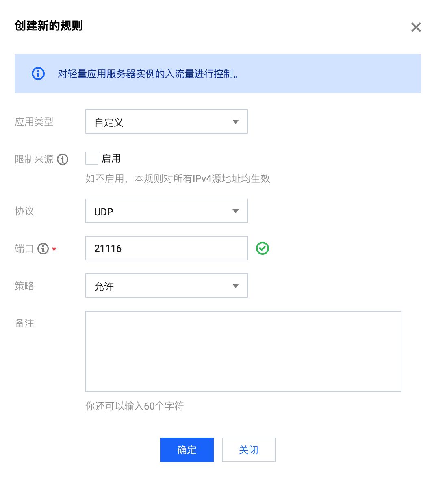This screenshot has width=434, height=477.
Task: Click the IPv4 source hint text
Action: point(178,179)
